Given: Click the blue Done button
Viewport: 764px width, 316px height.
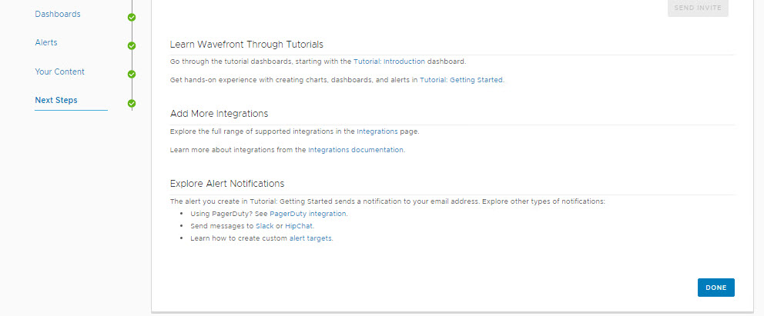Looking at the screenshot, I should (715, 288).
